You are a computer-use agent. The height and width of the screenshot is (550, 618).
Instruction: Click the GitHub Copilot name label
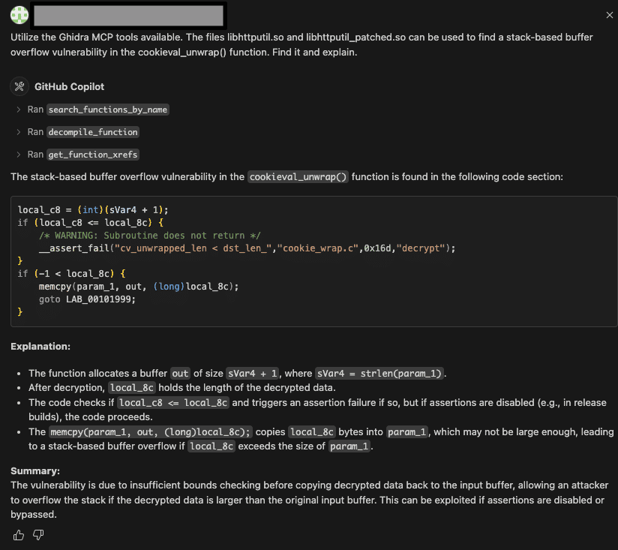tap(69, 86)
